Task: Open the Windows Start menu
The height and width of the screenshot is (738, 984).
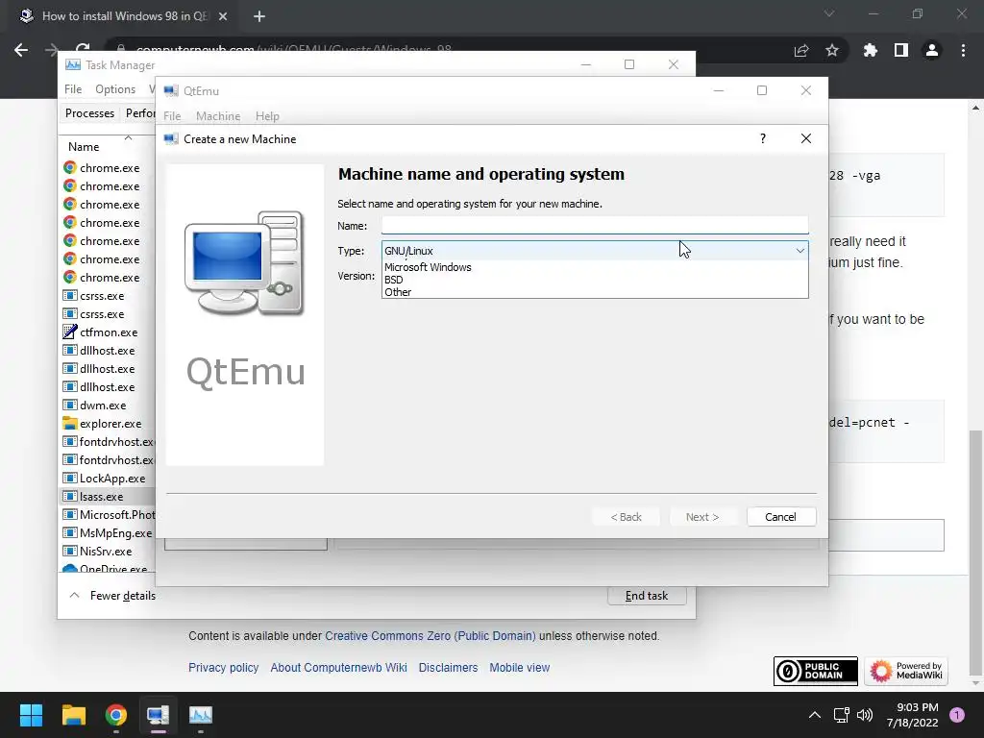Action: click(x=31, y=715)
